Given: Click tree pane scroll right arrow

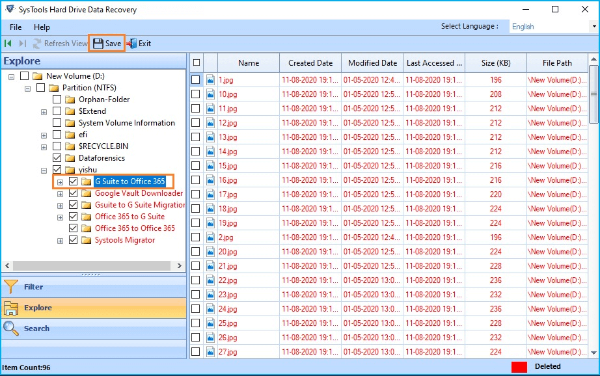Looking at the screenshot, I should [x=179, y=265].
